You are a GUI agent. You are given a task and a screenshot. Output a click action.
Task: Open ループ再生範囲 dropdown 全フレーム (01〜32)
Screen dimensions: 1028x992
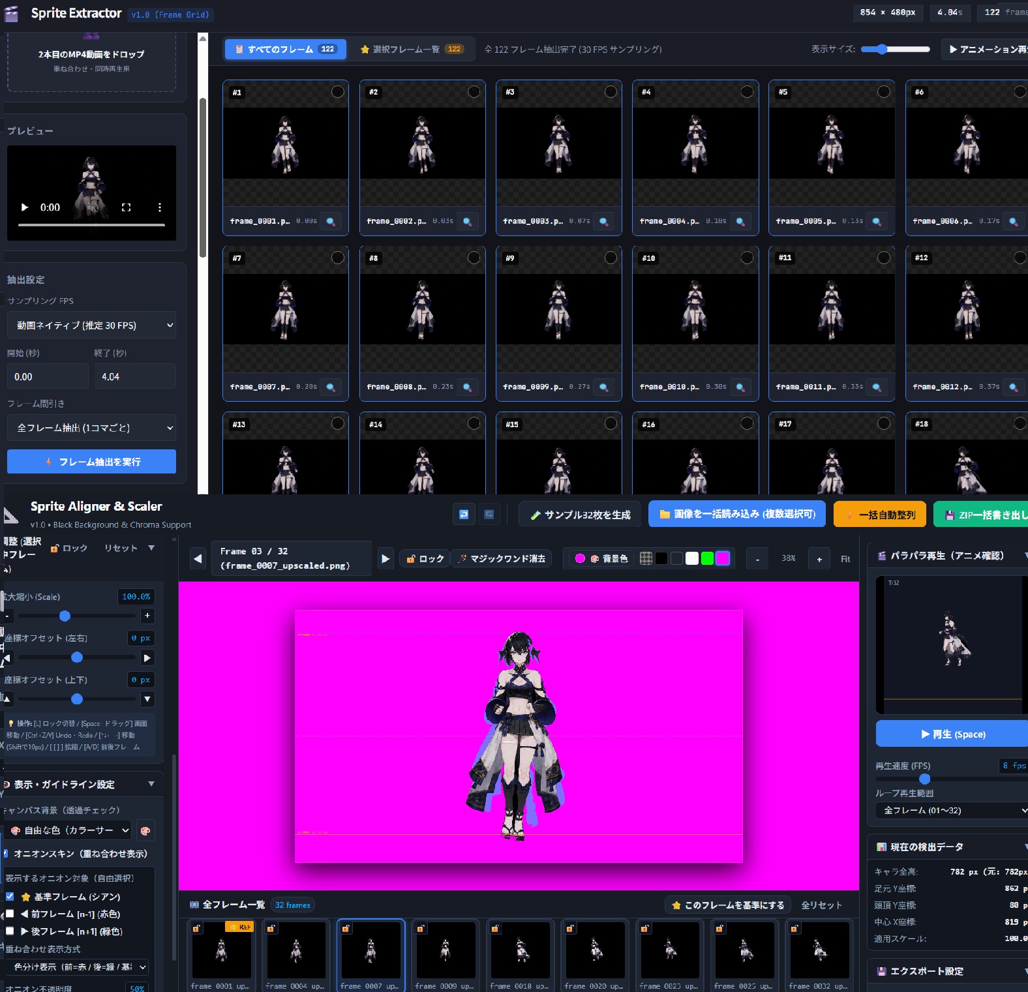point(952,810)
